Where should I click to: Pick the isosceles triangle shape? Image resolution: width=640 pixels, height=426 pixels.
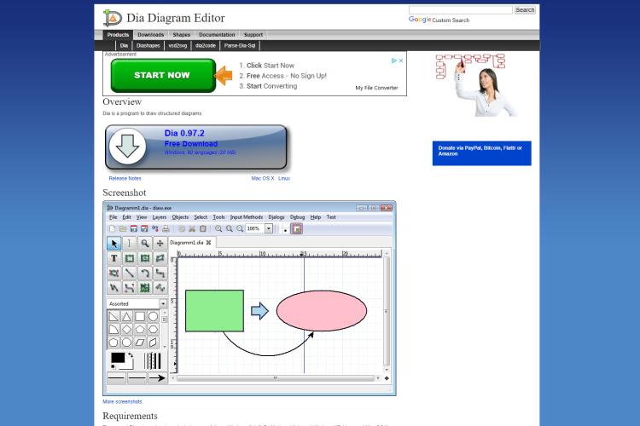(127, 316)
